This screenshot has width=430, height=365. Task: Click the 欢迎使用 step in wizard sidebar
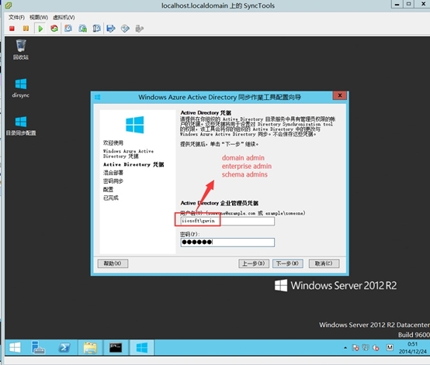(x=113, y=143)
